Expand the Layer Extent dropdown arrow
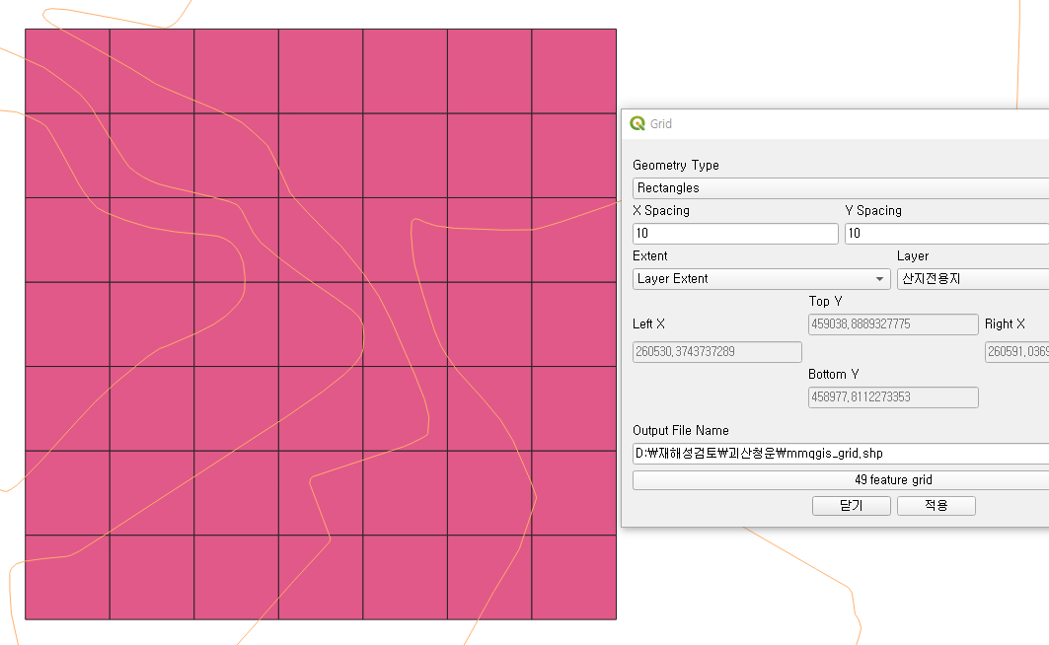This screenshot has width=1049, height=645. tap(879, 279)
